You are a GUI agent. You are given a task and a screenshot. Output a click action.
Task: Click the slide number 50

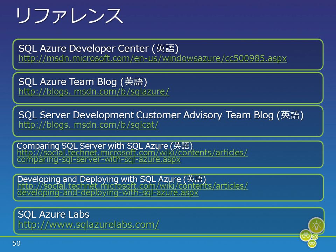[x=16, y=244]
